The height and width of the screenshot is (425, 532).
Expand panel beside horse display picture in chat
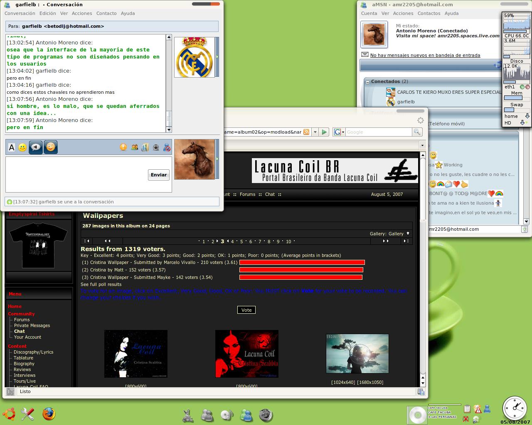click(x=217, y=159)
